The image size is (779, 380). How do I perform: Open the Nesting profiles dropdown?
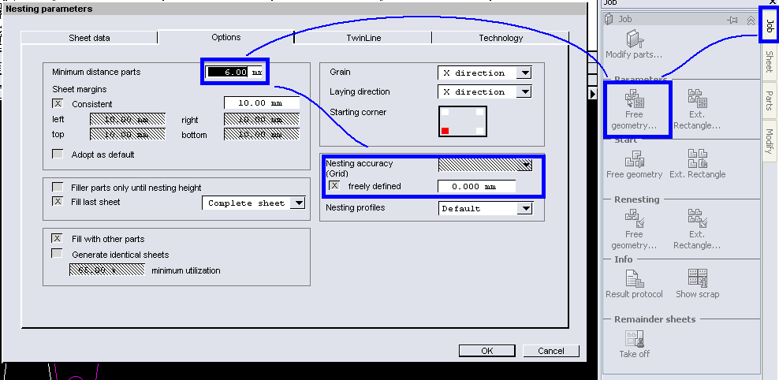524,209
